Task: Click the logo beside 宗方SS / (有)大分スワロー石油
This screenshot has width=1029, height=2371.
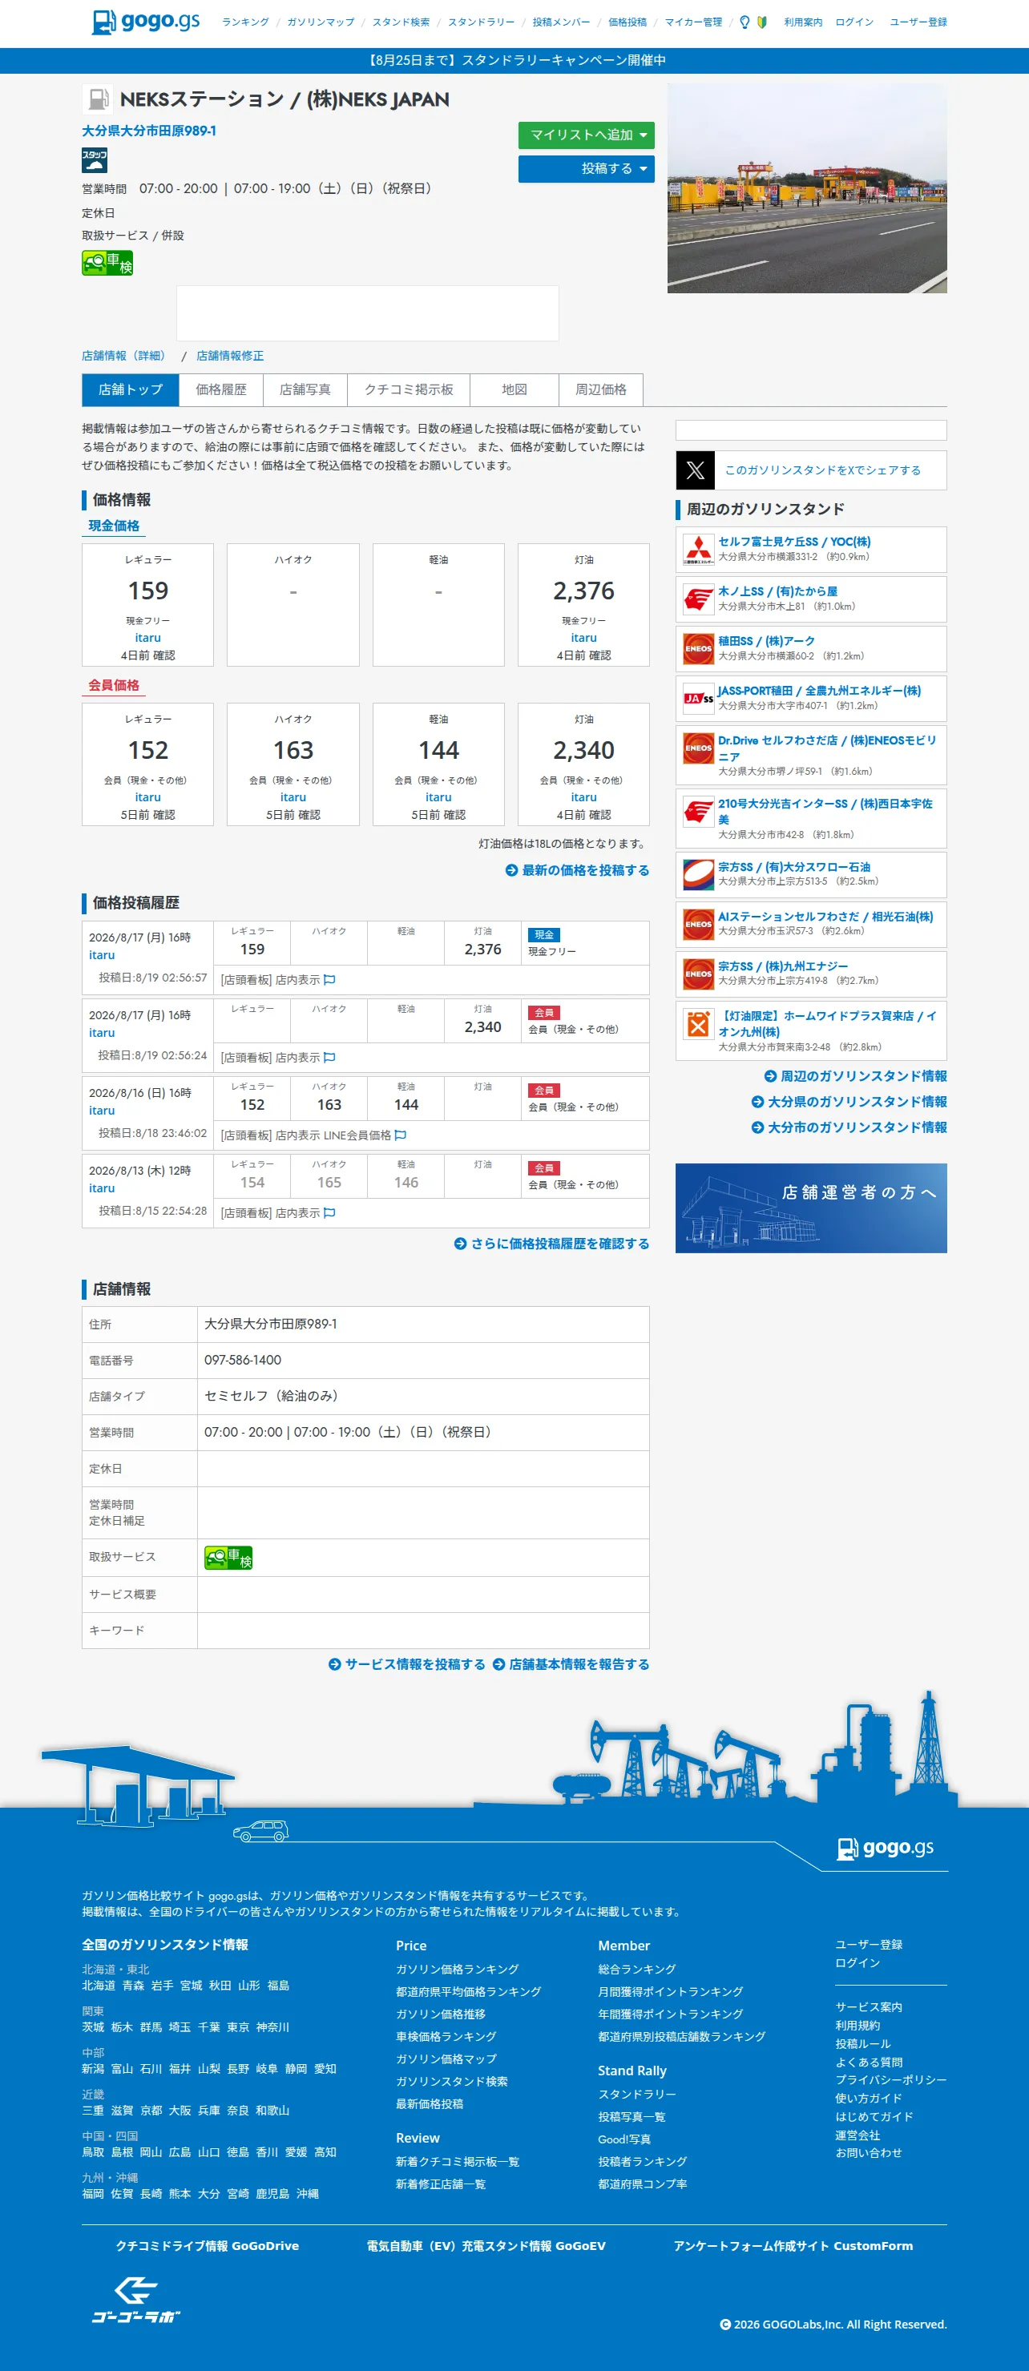Action: 699,875
